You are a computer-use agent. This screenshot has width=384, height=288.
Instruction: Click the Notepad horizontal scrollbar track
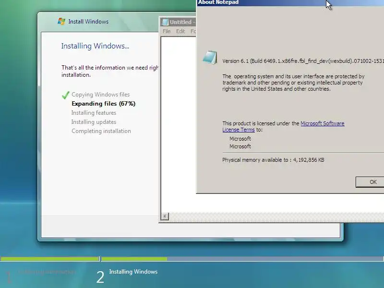[x=276, y=216]
